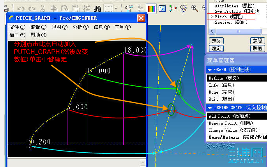267x167 pixels.
Task: Toggle color shading display icon
Action: pyautogui.click(x=151, y=9)
